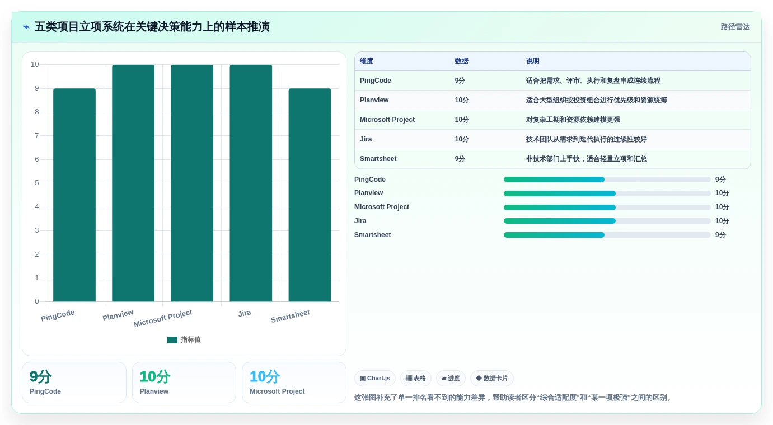773x425 pixels.
Task: Click the Jira progress bar
Action: tap(607, 221)
